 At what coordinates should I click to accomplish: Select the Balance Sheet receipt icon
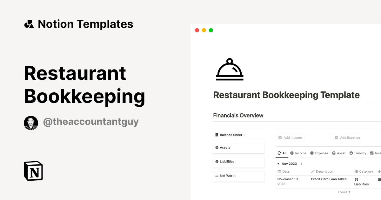click(x=217, y=135)
